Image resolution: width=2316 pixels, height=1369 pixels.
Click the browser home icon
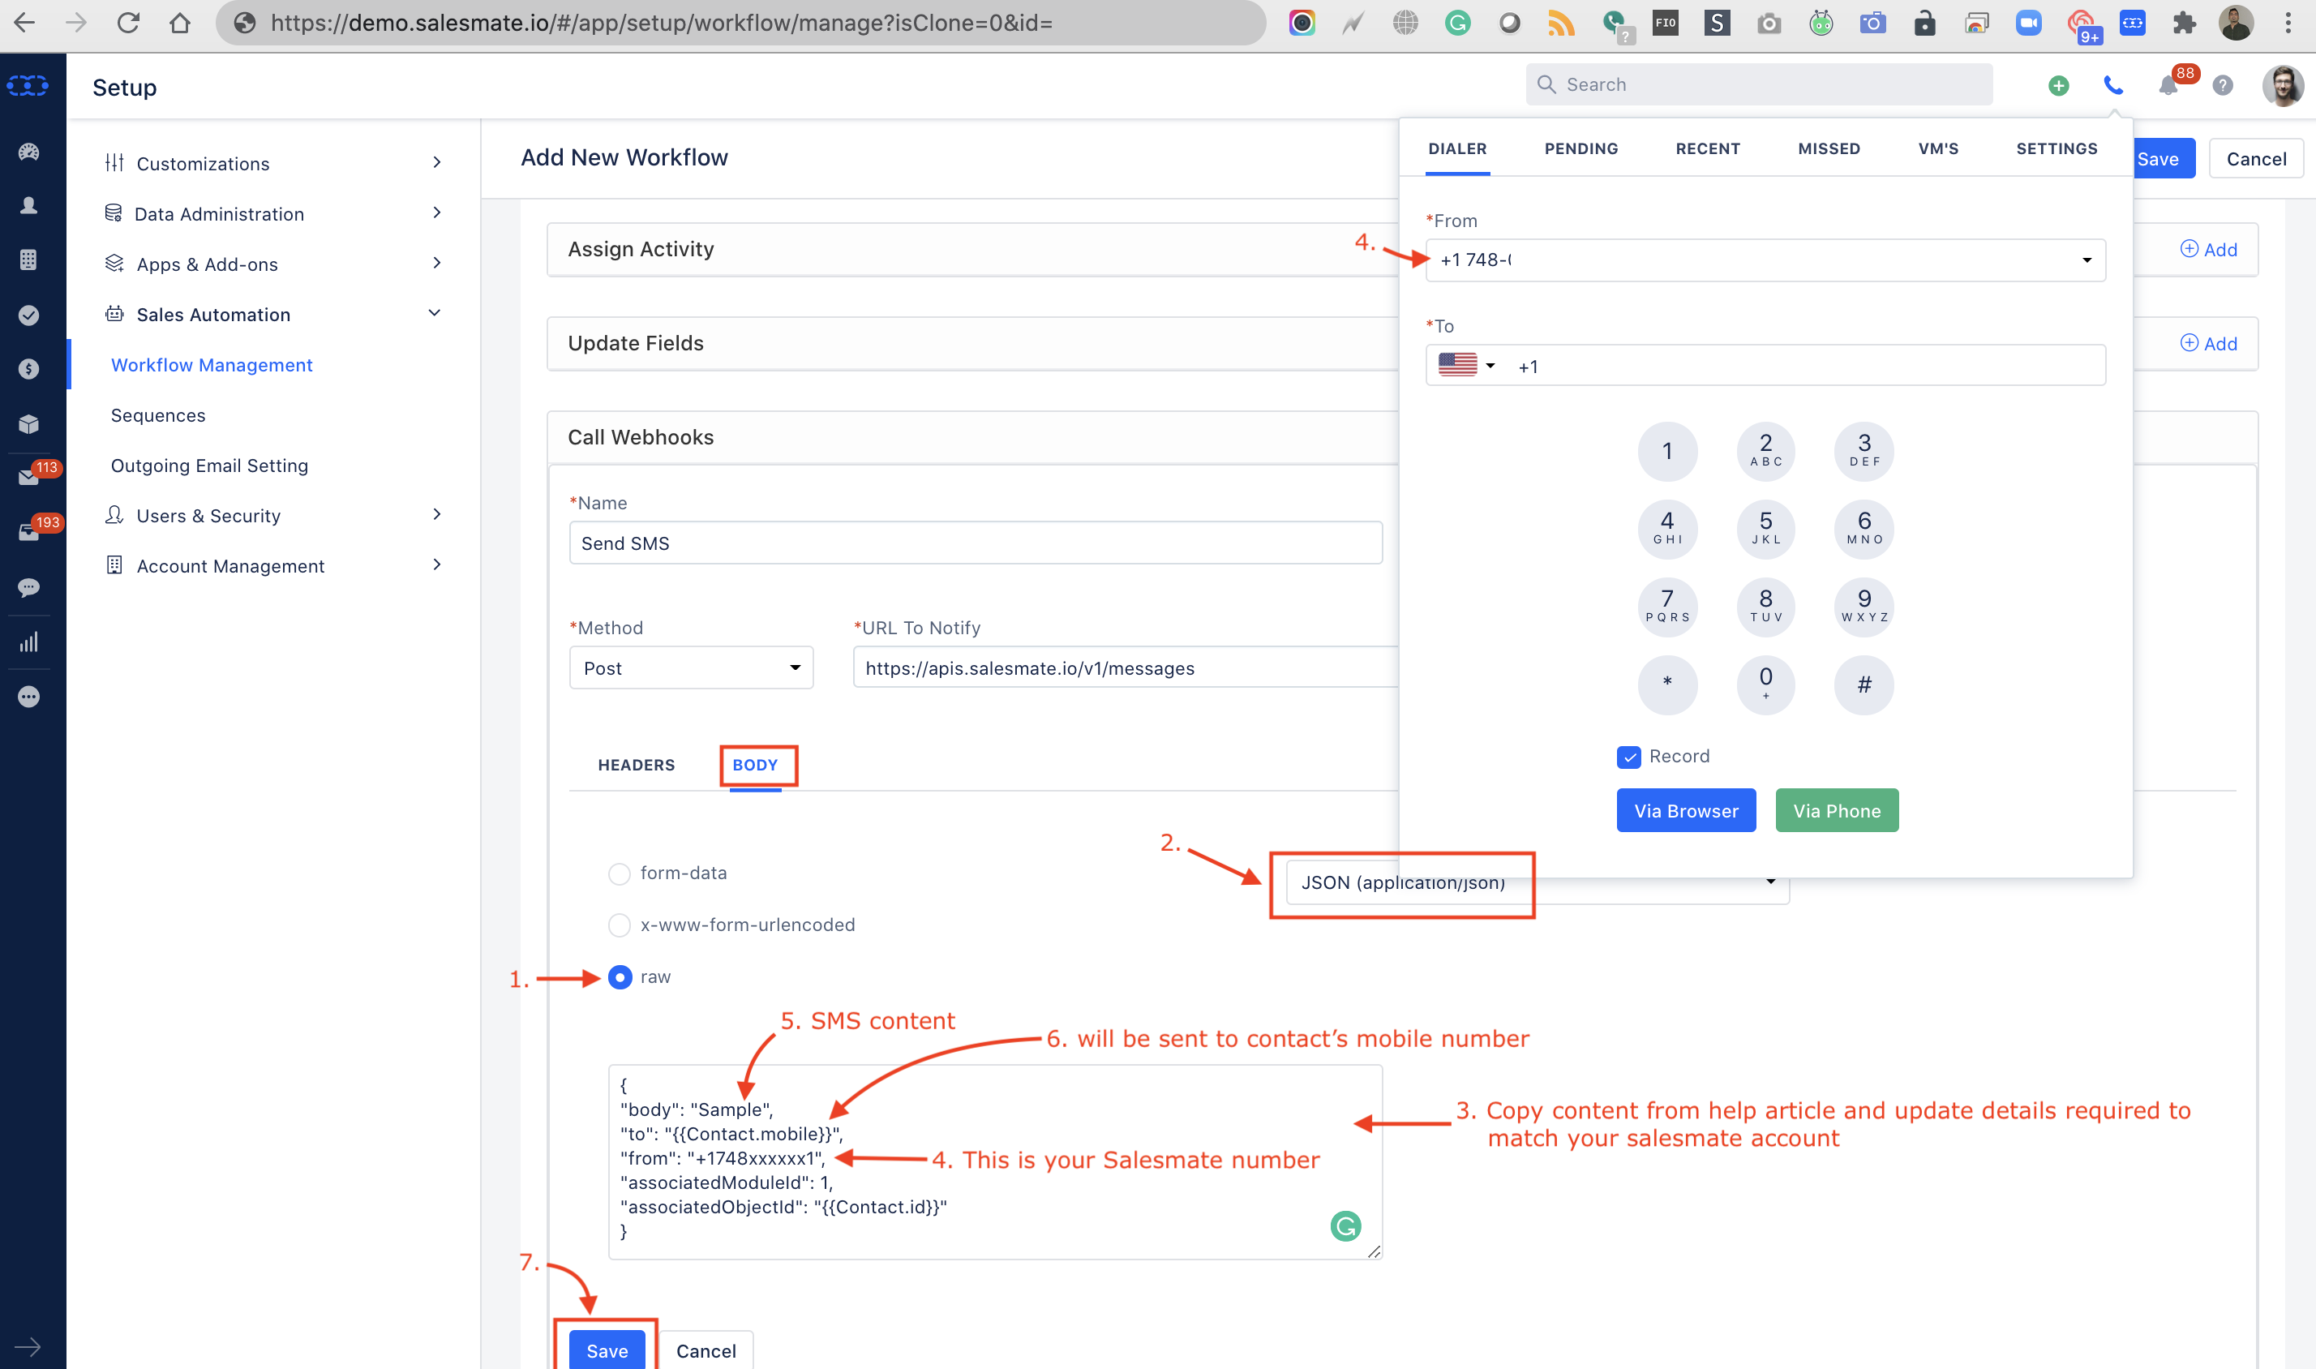[180, 22]
